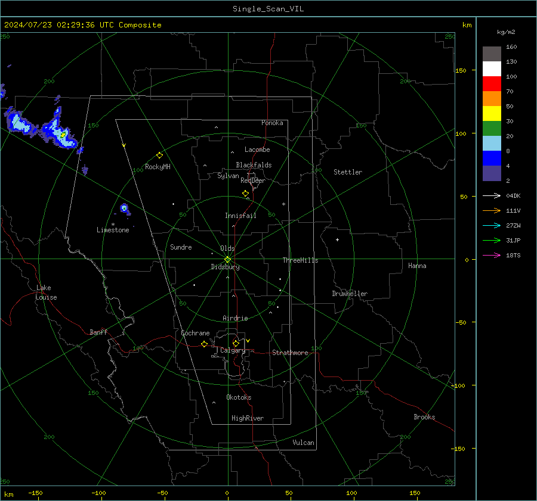Image resolution: width=537 pixels, height=501 pixels.
Task: Click the Hanna town label
Action: click(x=417, y=266)
